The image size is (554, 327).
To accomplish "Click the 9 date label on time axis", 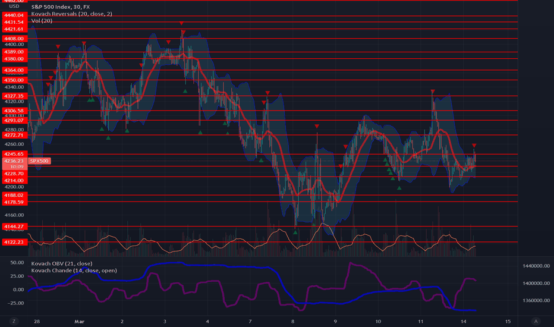I will click(x=335, y=321).
